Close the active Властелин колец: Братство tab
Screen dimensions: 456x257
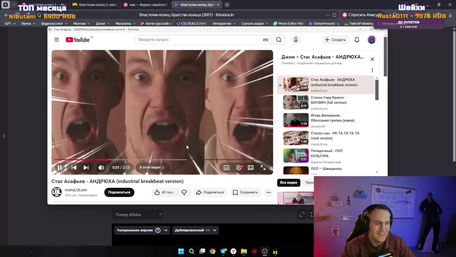pos(218,5)
